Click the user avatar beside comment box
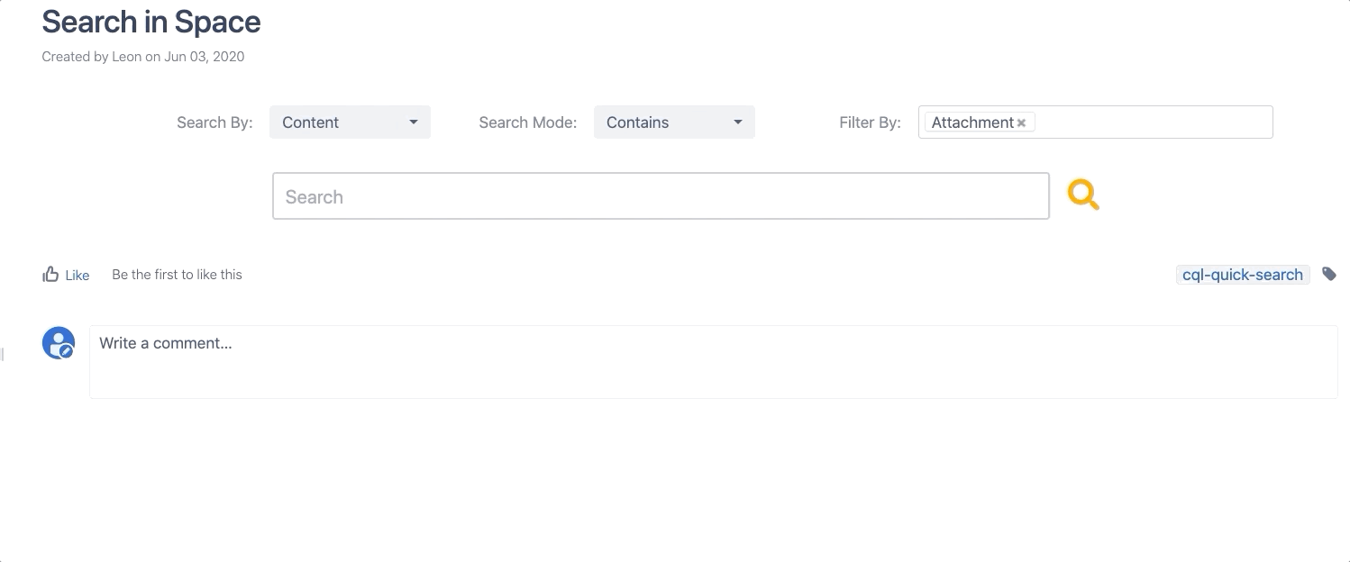 click(59, 343)
